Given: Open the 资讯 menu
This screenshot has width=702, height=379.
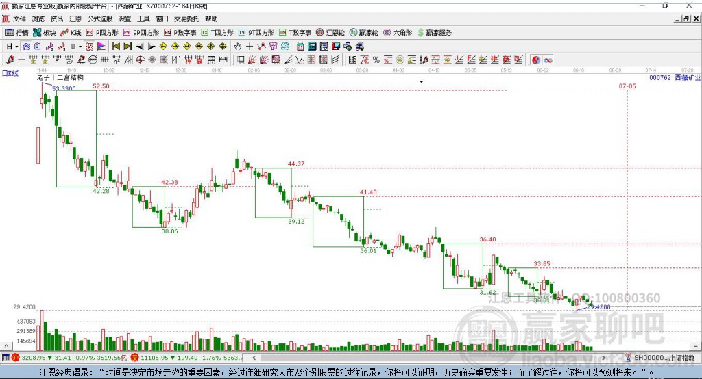Looking at the screenshot, I should pyautogui.click(x=56, y=18).
